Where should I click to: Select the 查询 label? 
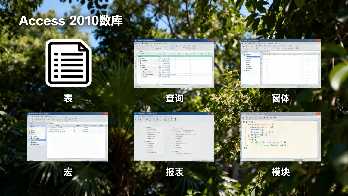(174, 98)
